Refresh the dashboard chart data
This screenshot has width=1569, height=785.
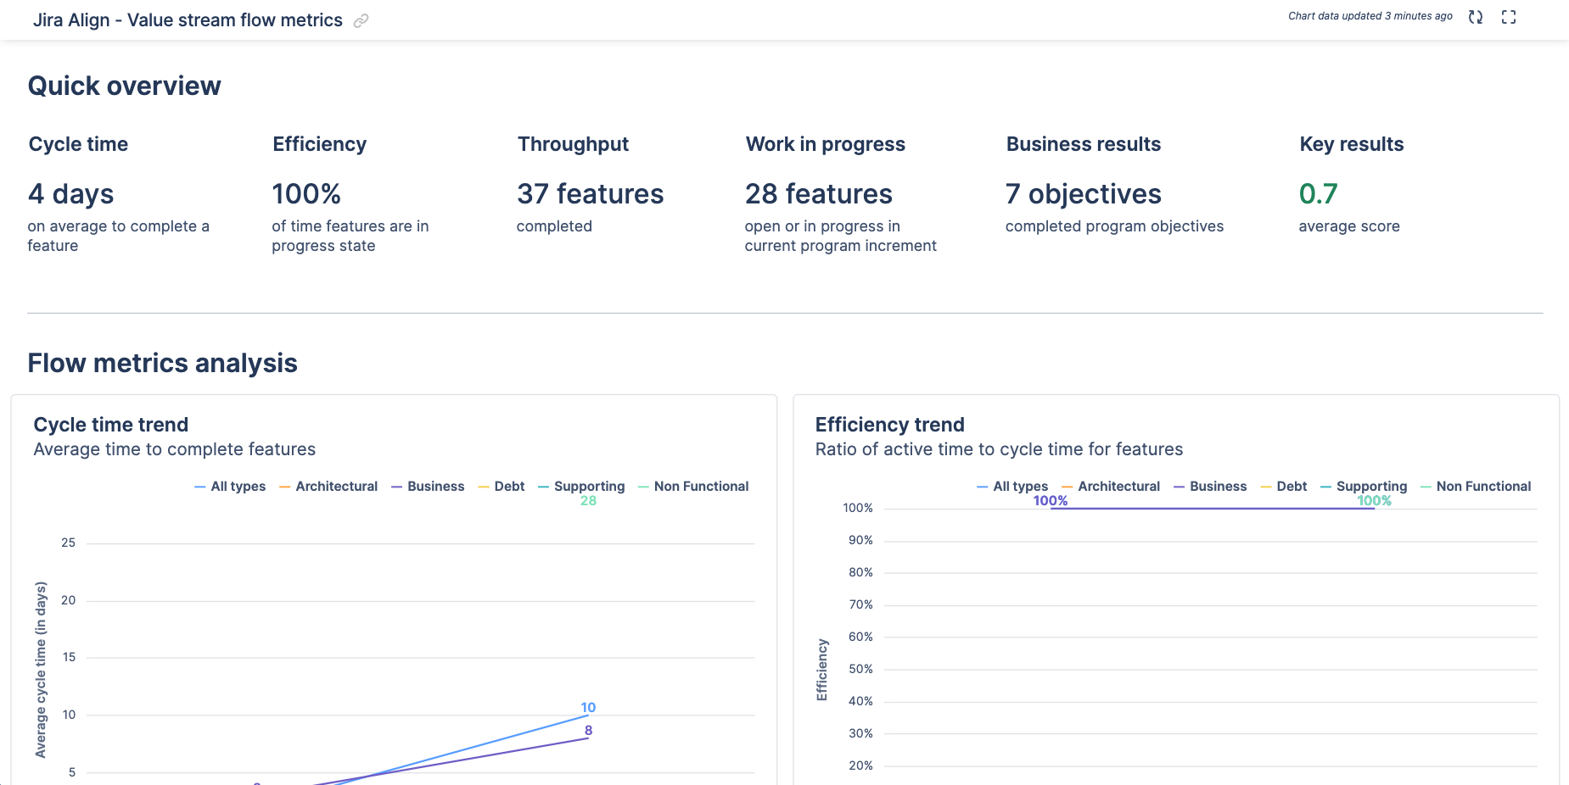[1475, 16]
